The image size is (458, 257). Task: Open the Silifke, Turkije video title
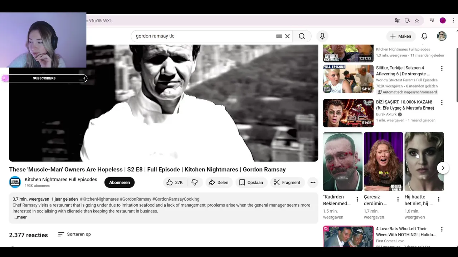point(403,71)
